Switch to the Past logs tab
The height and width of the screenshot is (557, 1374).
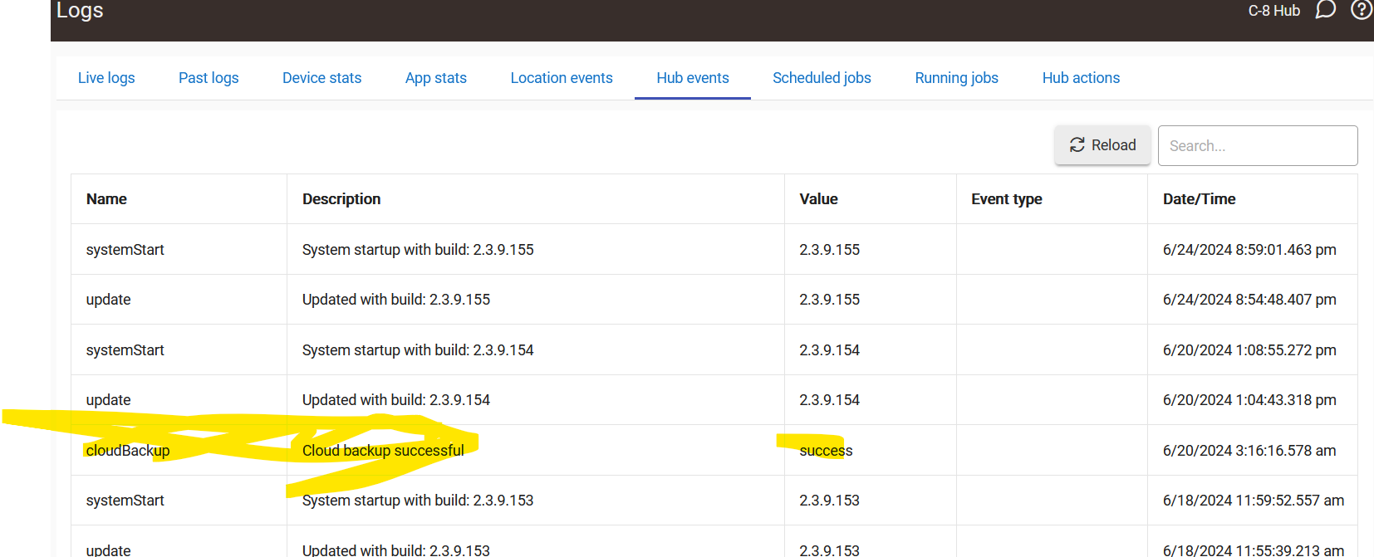209,78
